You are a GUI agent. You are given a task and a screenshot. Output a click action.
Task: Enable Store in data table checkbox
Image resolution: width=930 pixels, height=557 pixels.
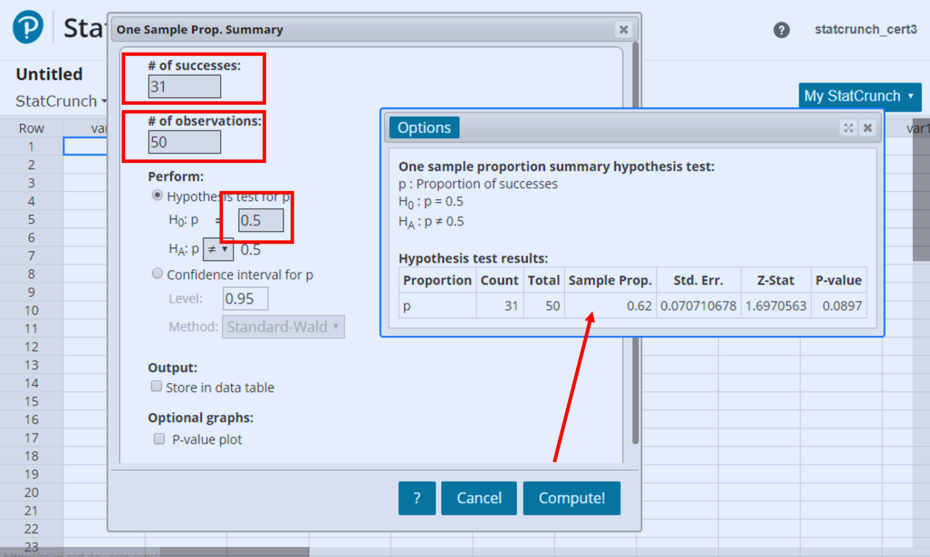pos(157,387)
